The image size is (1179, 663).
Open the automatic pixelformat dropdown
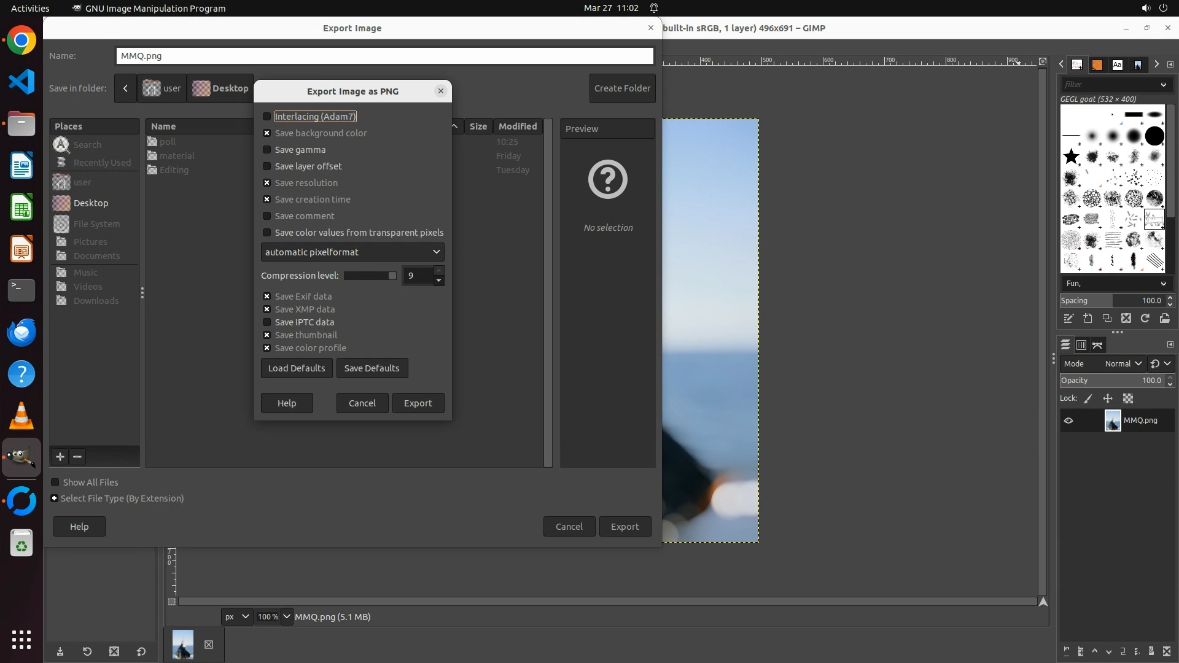click(352, 252)
